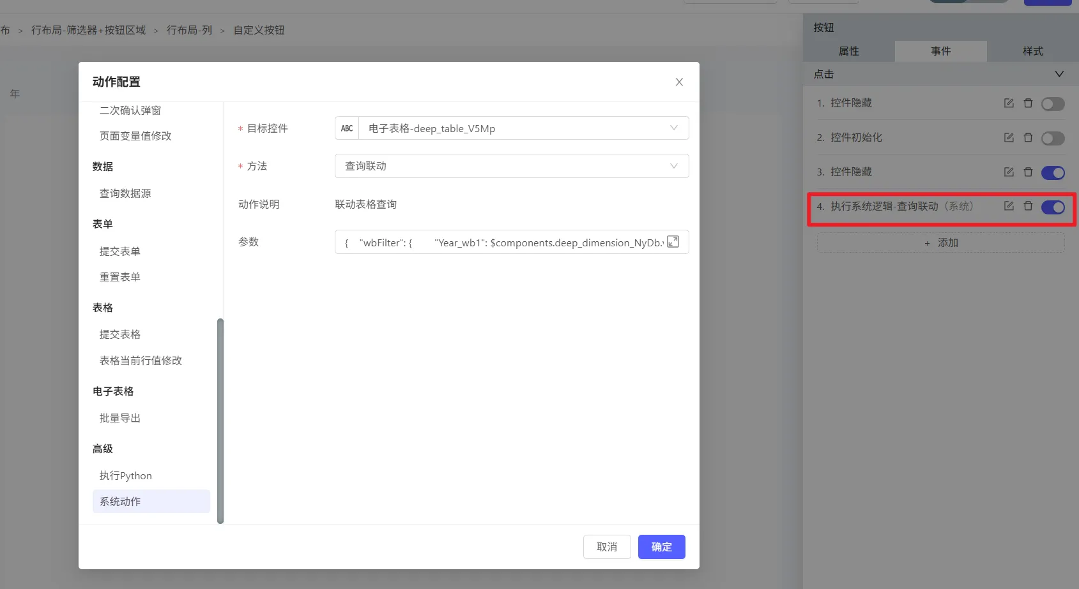Turn on the 控件初始化 switch

[1052, 138]
